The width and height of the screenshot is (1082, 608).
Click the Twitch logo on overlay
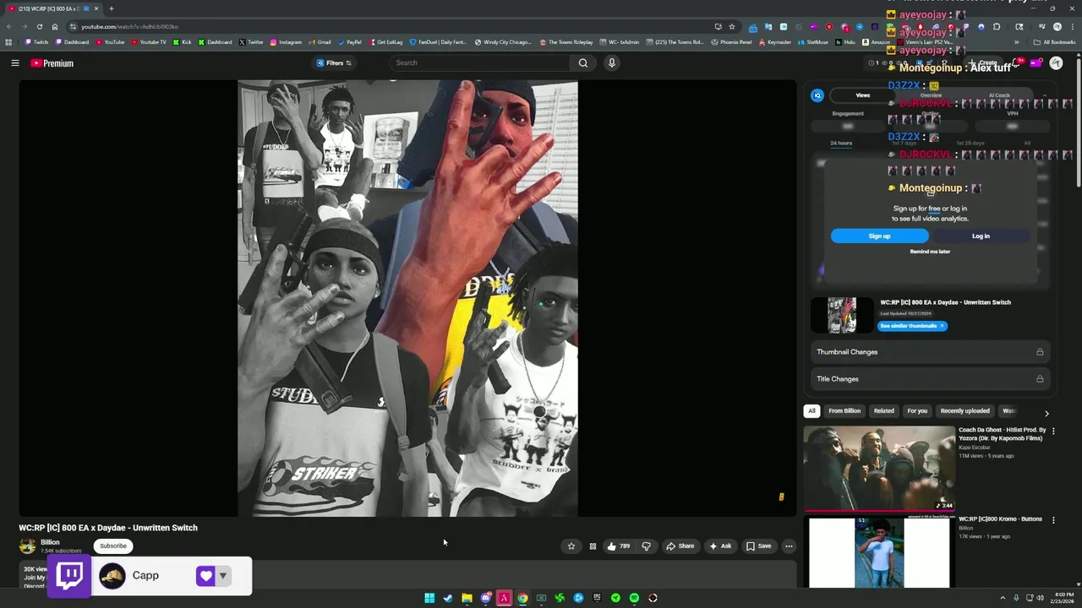(x=70, y=576)
